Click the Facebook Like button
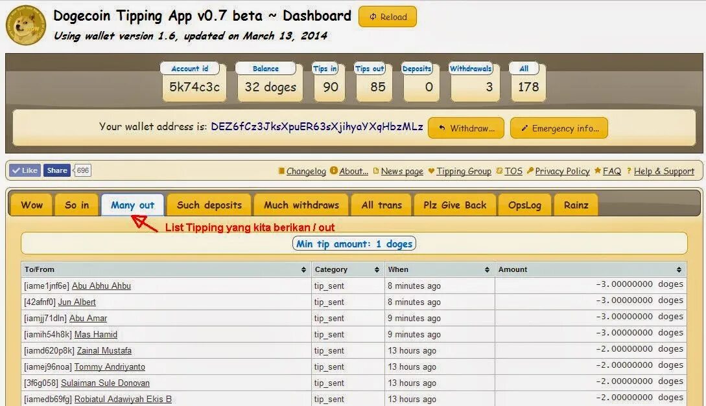 click(x=25, y=170)
